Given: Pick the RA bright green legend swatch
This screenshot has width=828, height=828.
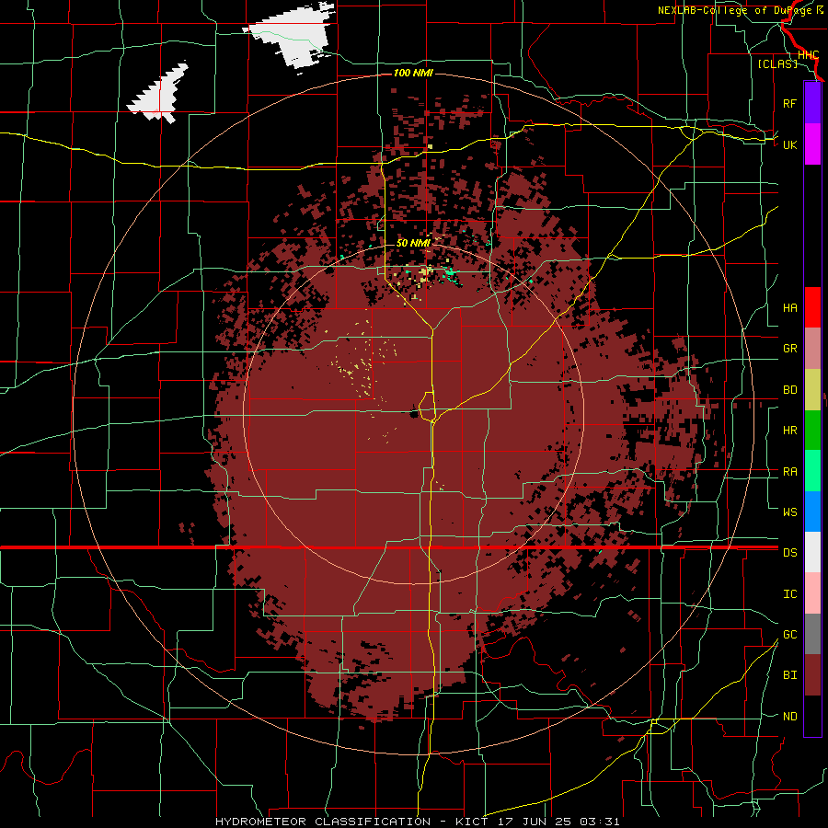Looking at the screenshot, I should [x=812, y=471].
